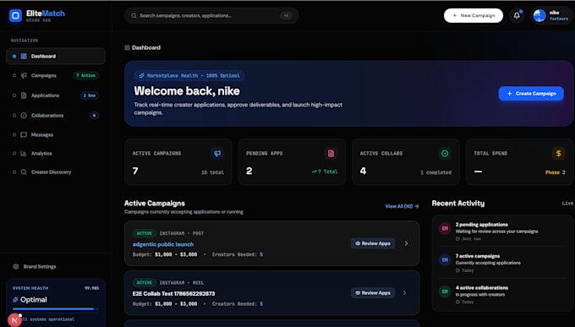Click the green EM icon for active collaborations

coord(445,292)
